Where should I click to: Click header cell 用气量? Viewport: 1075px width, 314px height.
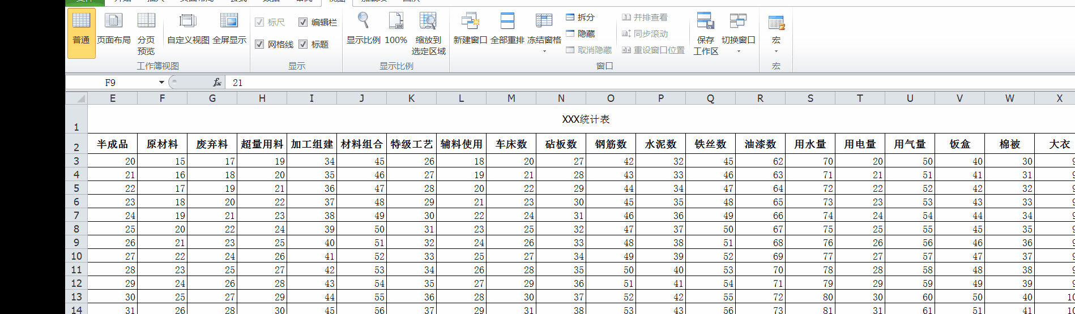click(x=910, y=144)
